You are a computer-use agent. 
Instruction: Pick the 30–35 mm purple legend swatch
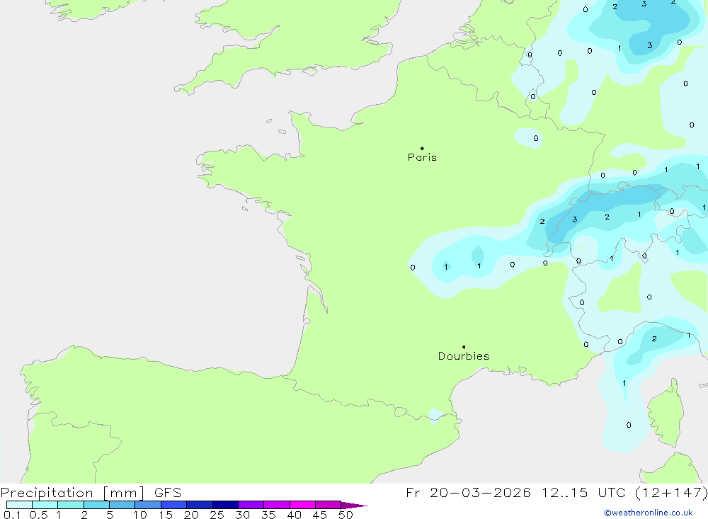click(251, 505)
